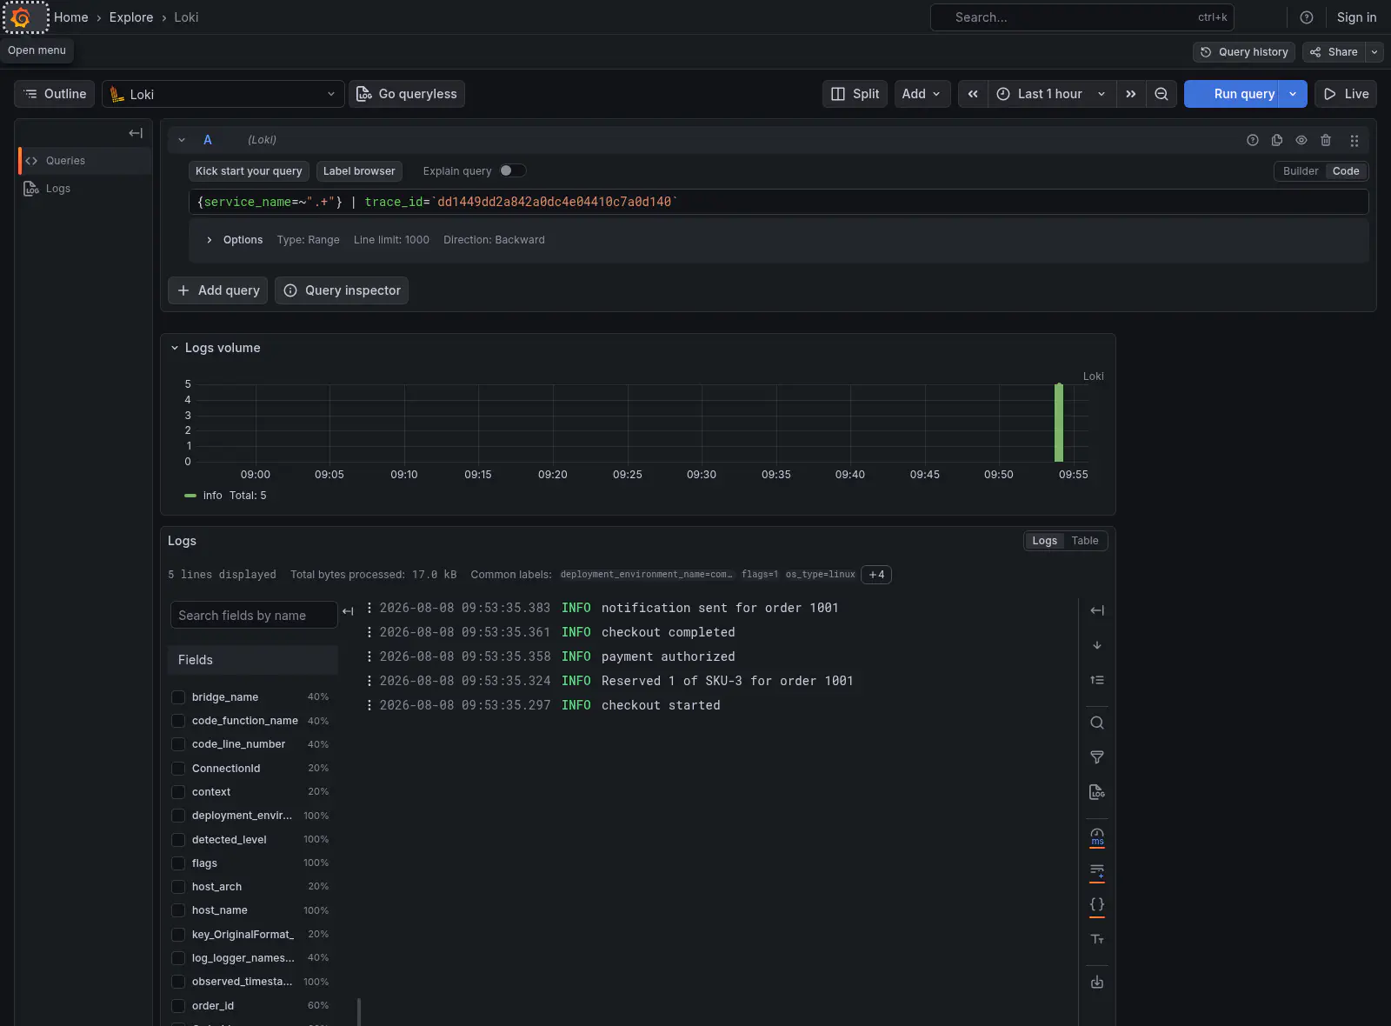The image size is (1391, 1026).
Task: Shift time range backwards with double-left arrows
Action: pyautogui.click(x=973, y=94)
